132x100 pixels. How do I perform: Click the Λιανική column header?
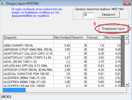coord(96,37)
